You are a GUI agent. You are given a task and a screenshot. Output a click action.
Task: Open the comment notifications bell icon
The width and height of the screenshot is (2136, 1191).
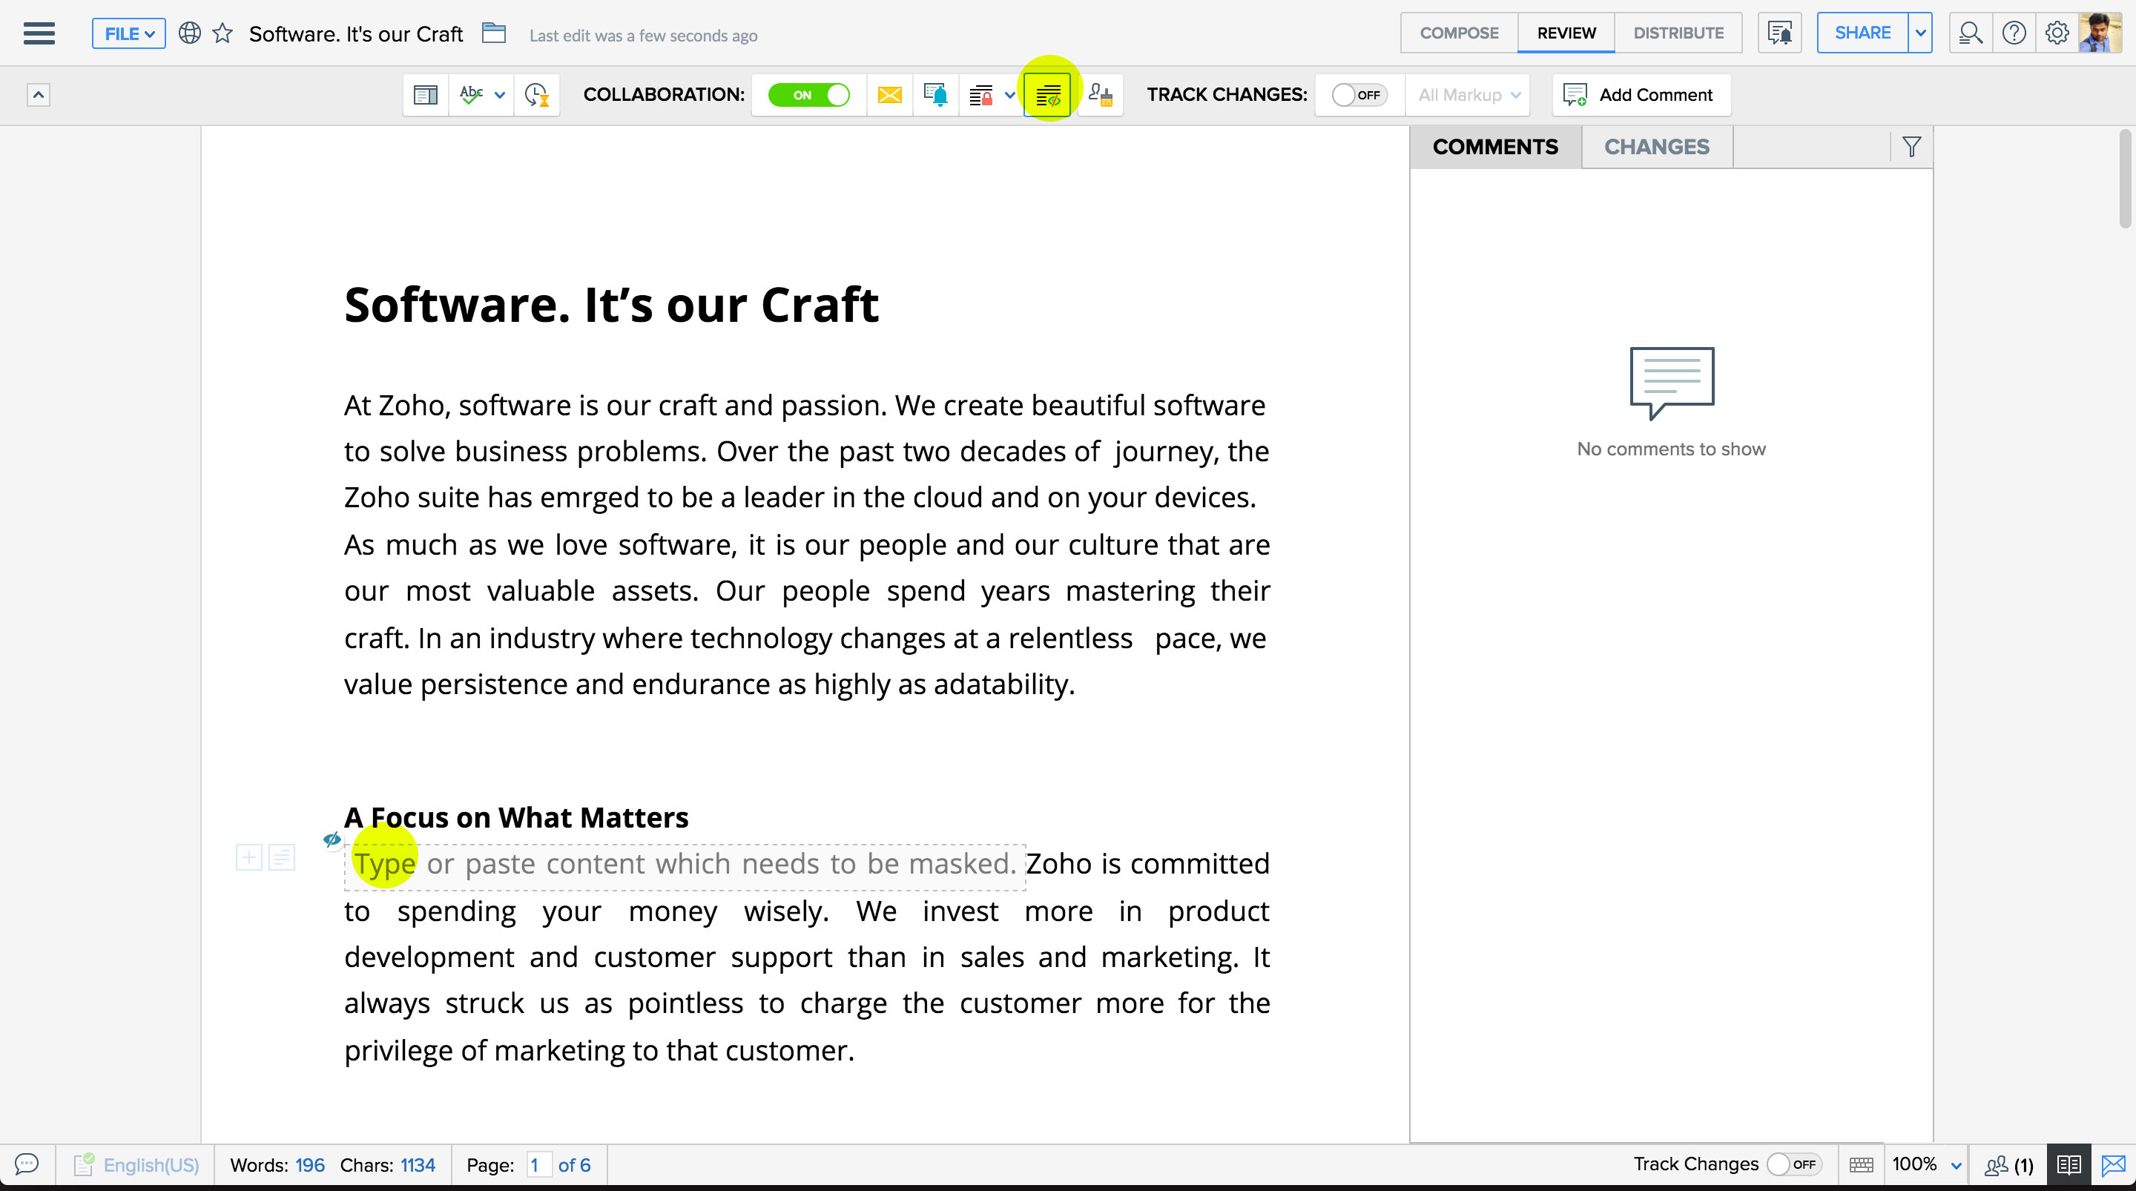tap(935, 96)
